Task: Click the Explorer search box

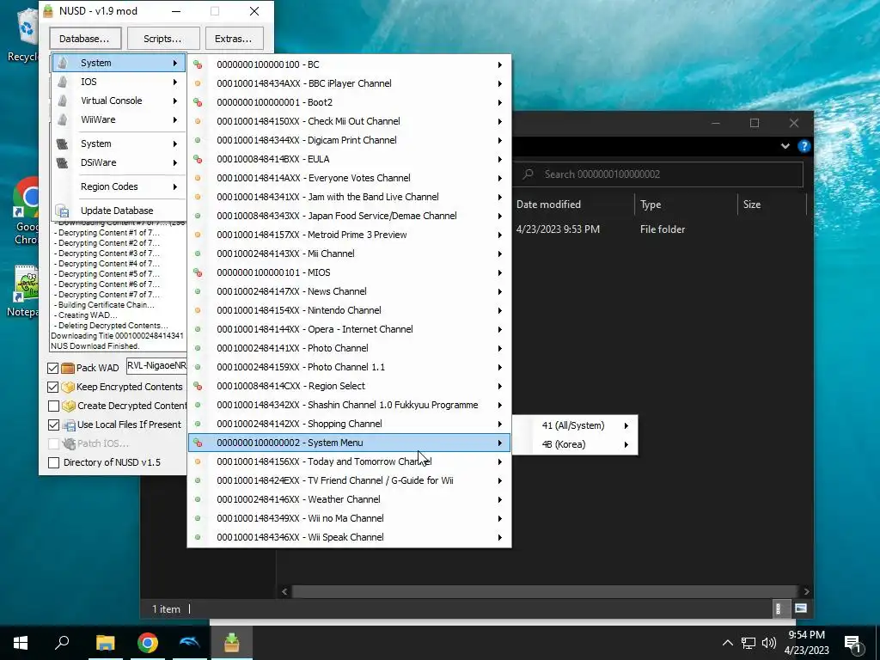Action: pyautogui.click(x=657, y=174)
